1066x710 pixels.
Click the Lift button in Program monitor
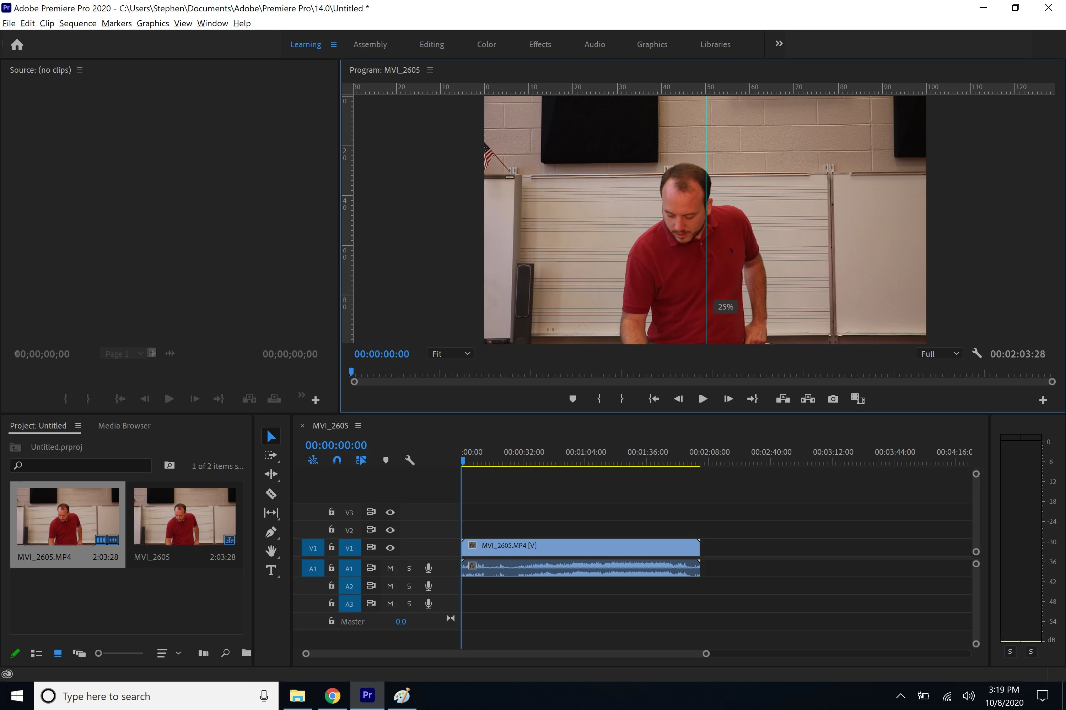tap(783, 399)
